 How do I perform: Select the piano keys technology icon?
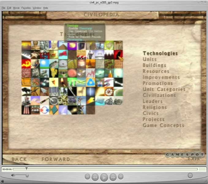point(26,55)
